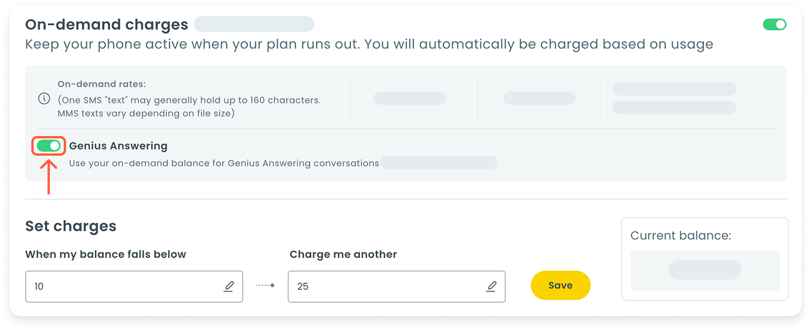Image resolution: width=811 pixels, height=330 pixels.
Task: Click the Current balance label
Action: [681, 236]
